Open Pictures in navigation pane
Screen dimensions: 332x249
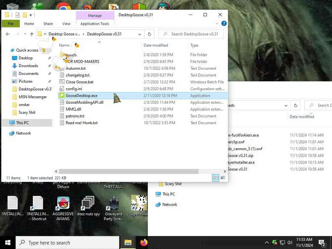25,81
